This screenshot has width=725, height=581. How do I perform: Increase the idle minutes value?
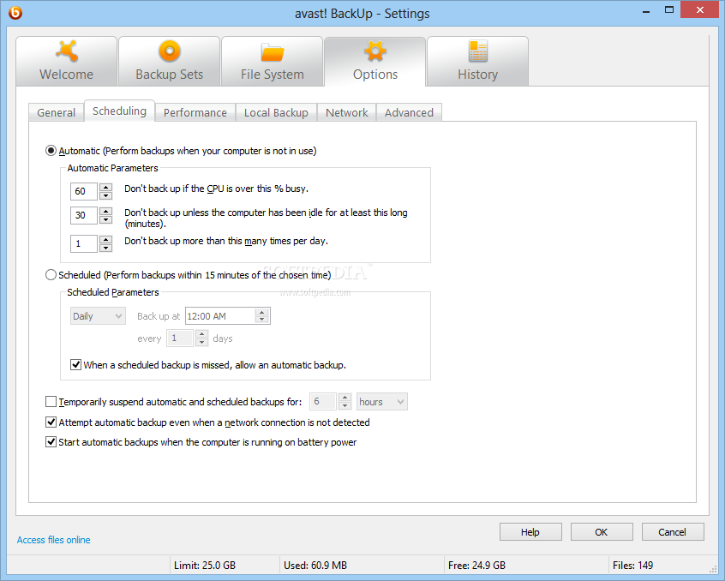coord(106,211)
